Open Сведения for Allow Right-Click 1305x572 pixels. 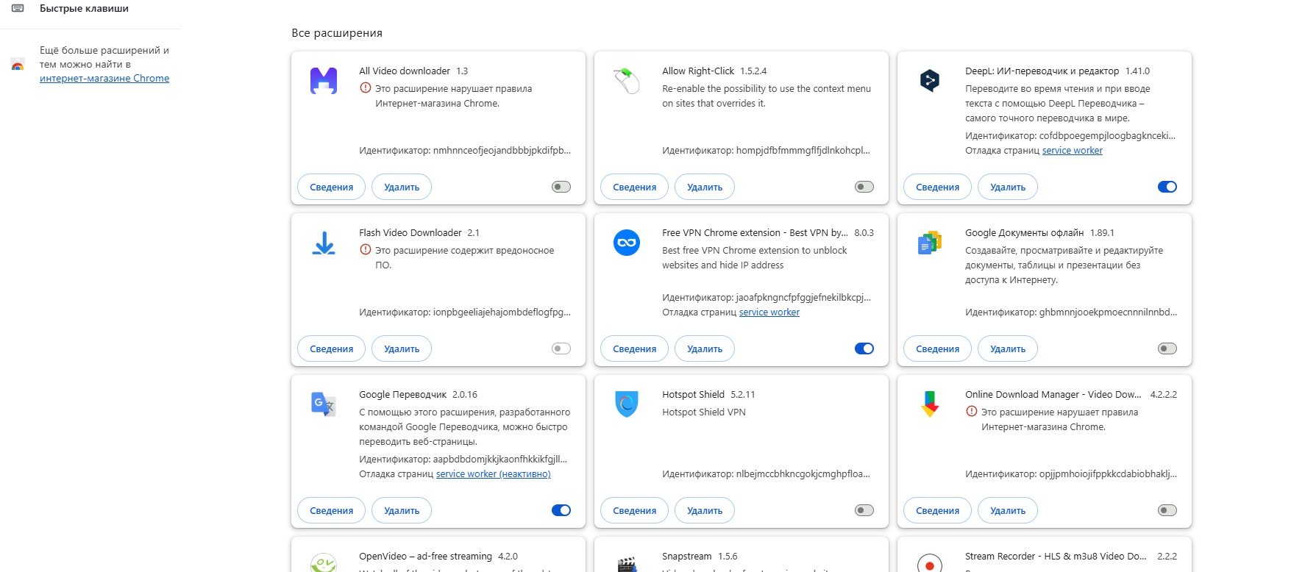(x=635, y=187)
